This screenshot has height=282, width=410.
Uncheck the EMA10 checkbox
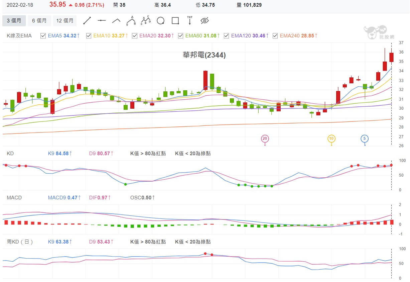click(89, 35)
